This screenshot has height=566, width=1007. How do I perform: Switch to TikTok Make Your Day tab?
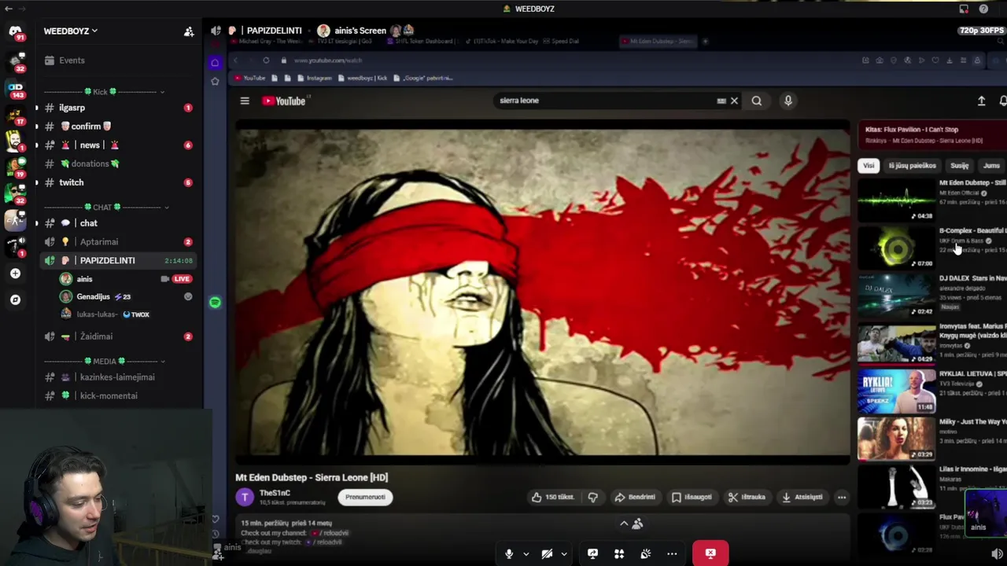(x=500, y=42)
